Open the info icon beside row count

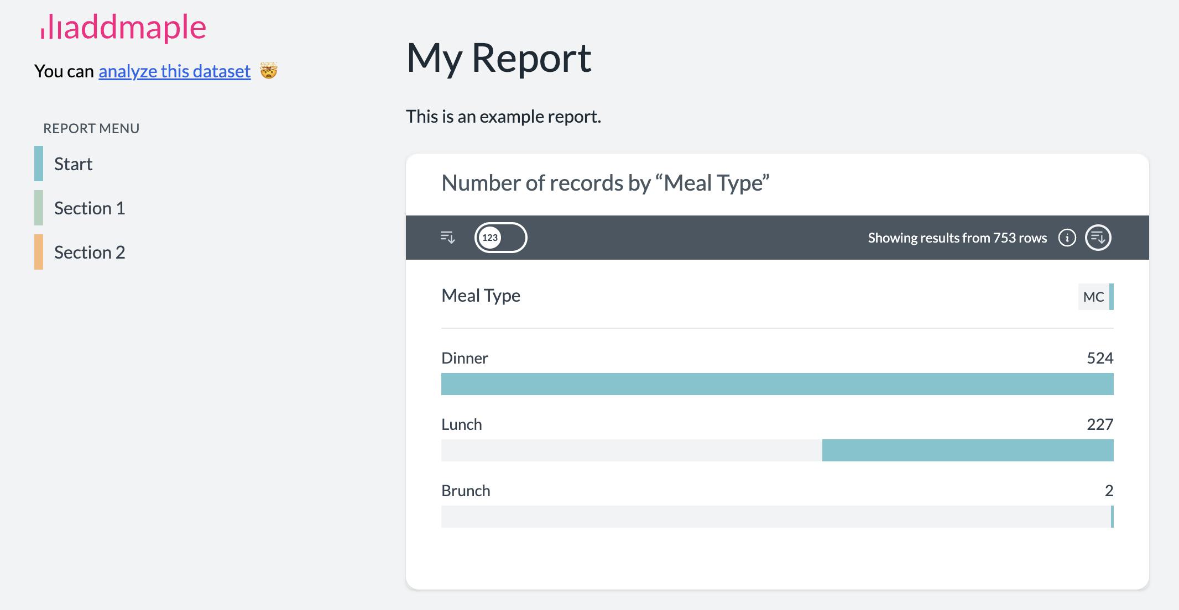1067,238
